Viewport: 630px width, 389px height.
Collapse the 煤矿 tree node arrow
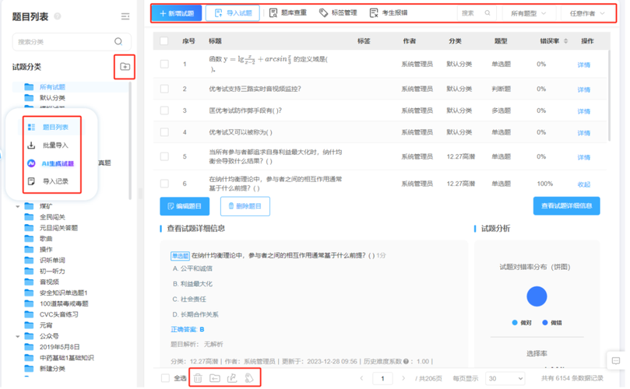click(18, 206)
